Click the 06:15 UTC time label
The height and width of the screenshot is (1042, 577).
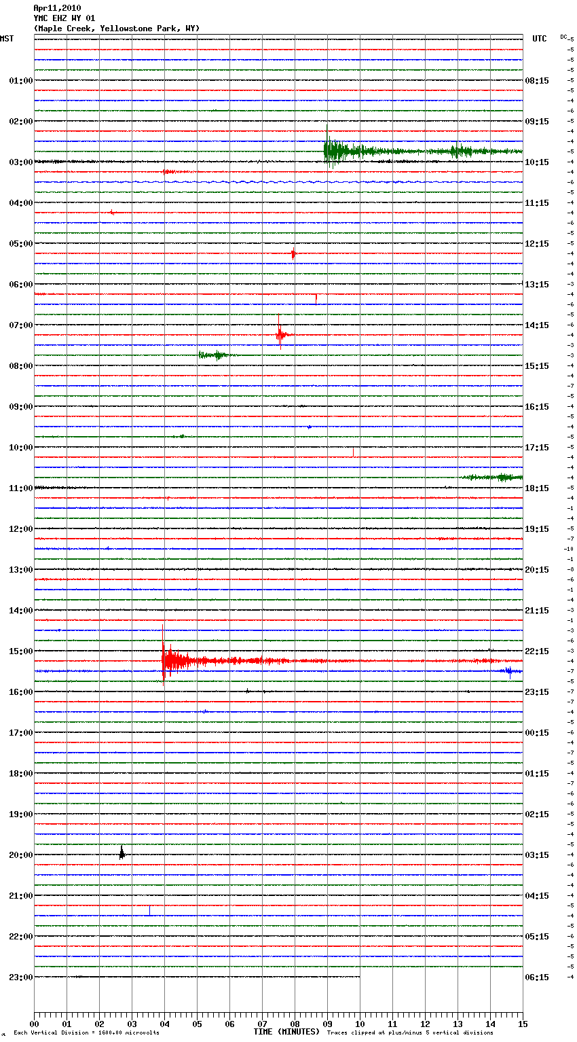point(537,977)
